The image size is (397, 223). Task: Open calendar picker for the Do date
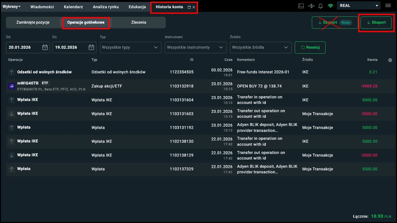tap(91, 47)
